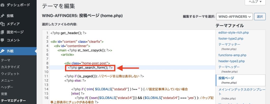Open the WING-AFFINGER5 theme select dropdown
This screenshot has width=270, height=104.
point(234,17)
